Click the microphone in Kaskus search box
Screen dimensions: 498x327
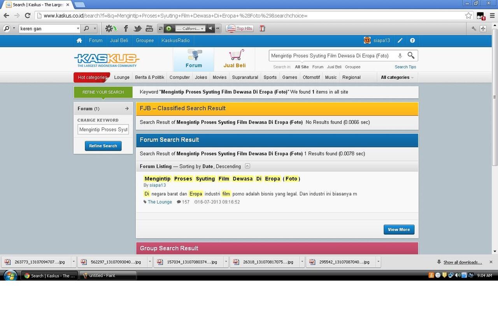click(x=400, y=56)
